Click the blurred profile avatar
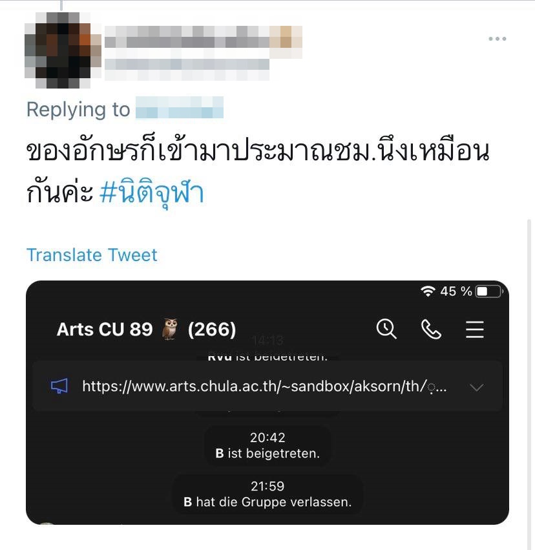Viewport: 535px width, 550px height. (63, 50)
